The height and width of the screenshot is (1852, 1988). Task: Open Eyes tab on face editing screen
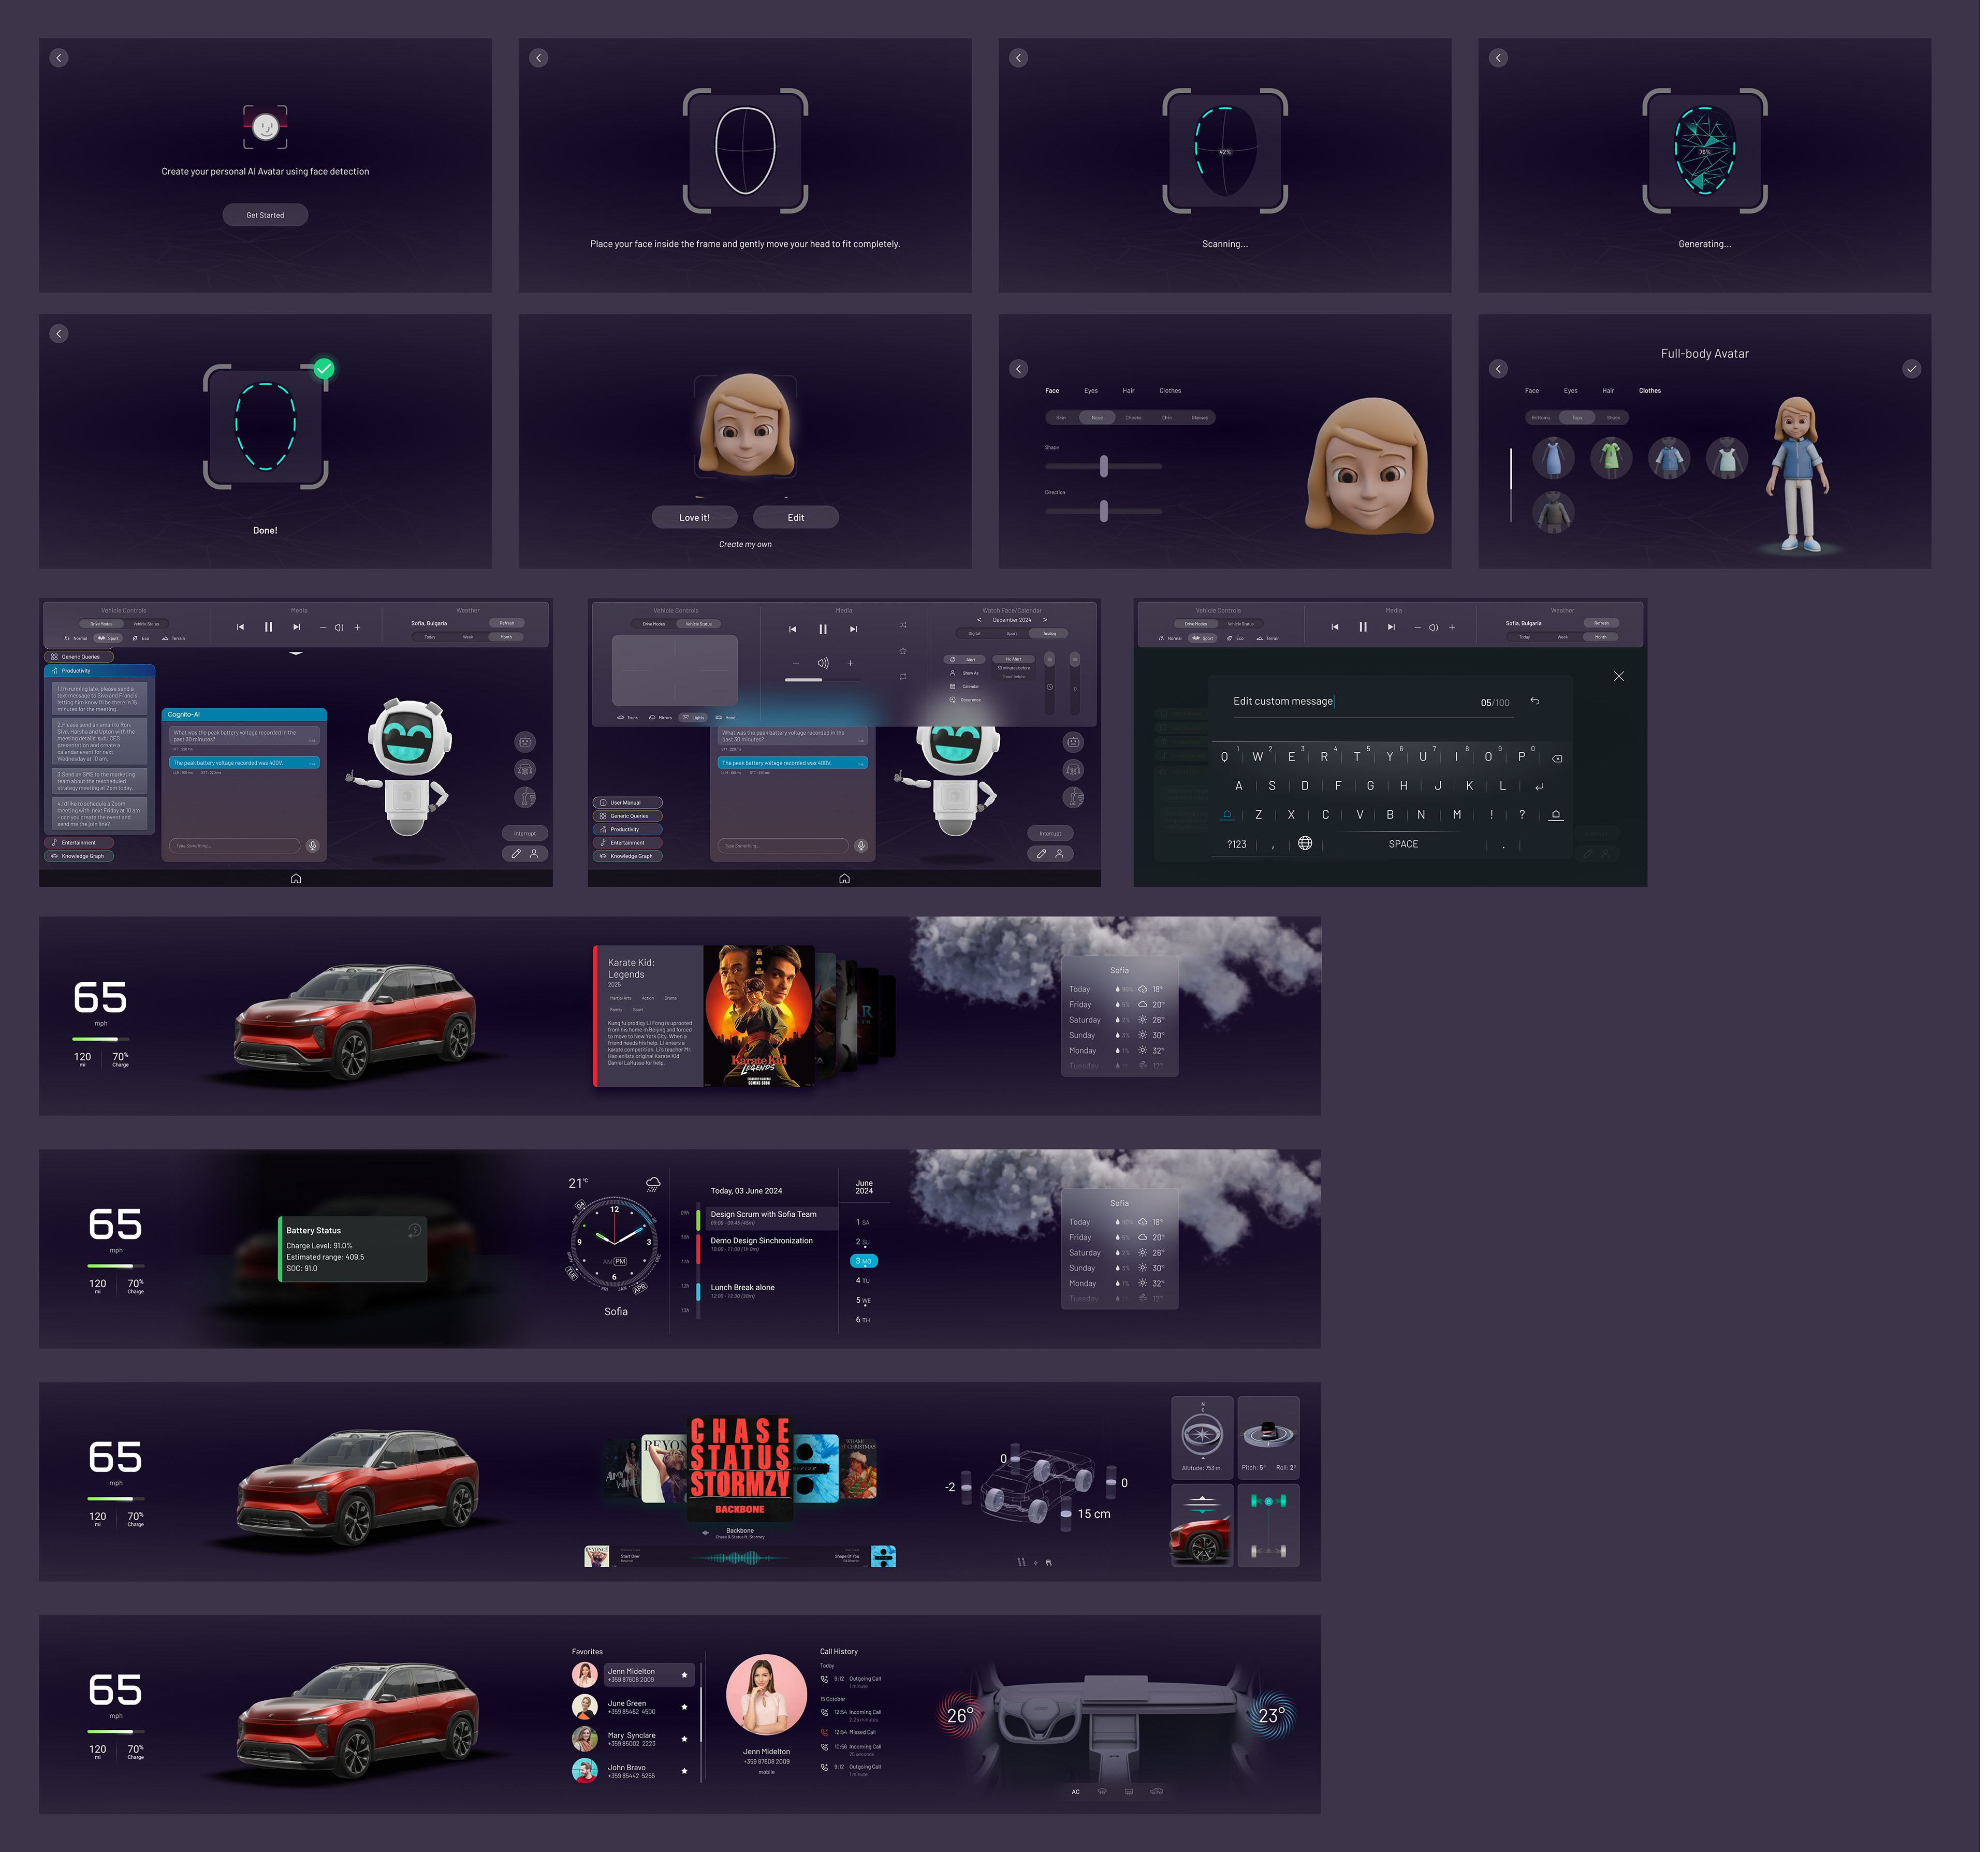1091,391
